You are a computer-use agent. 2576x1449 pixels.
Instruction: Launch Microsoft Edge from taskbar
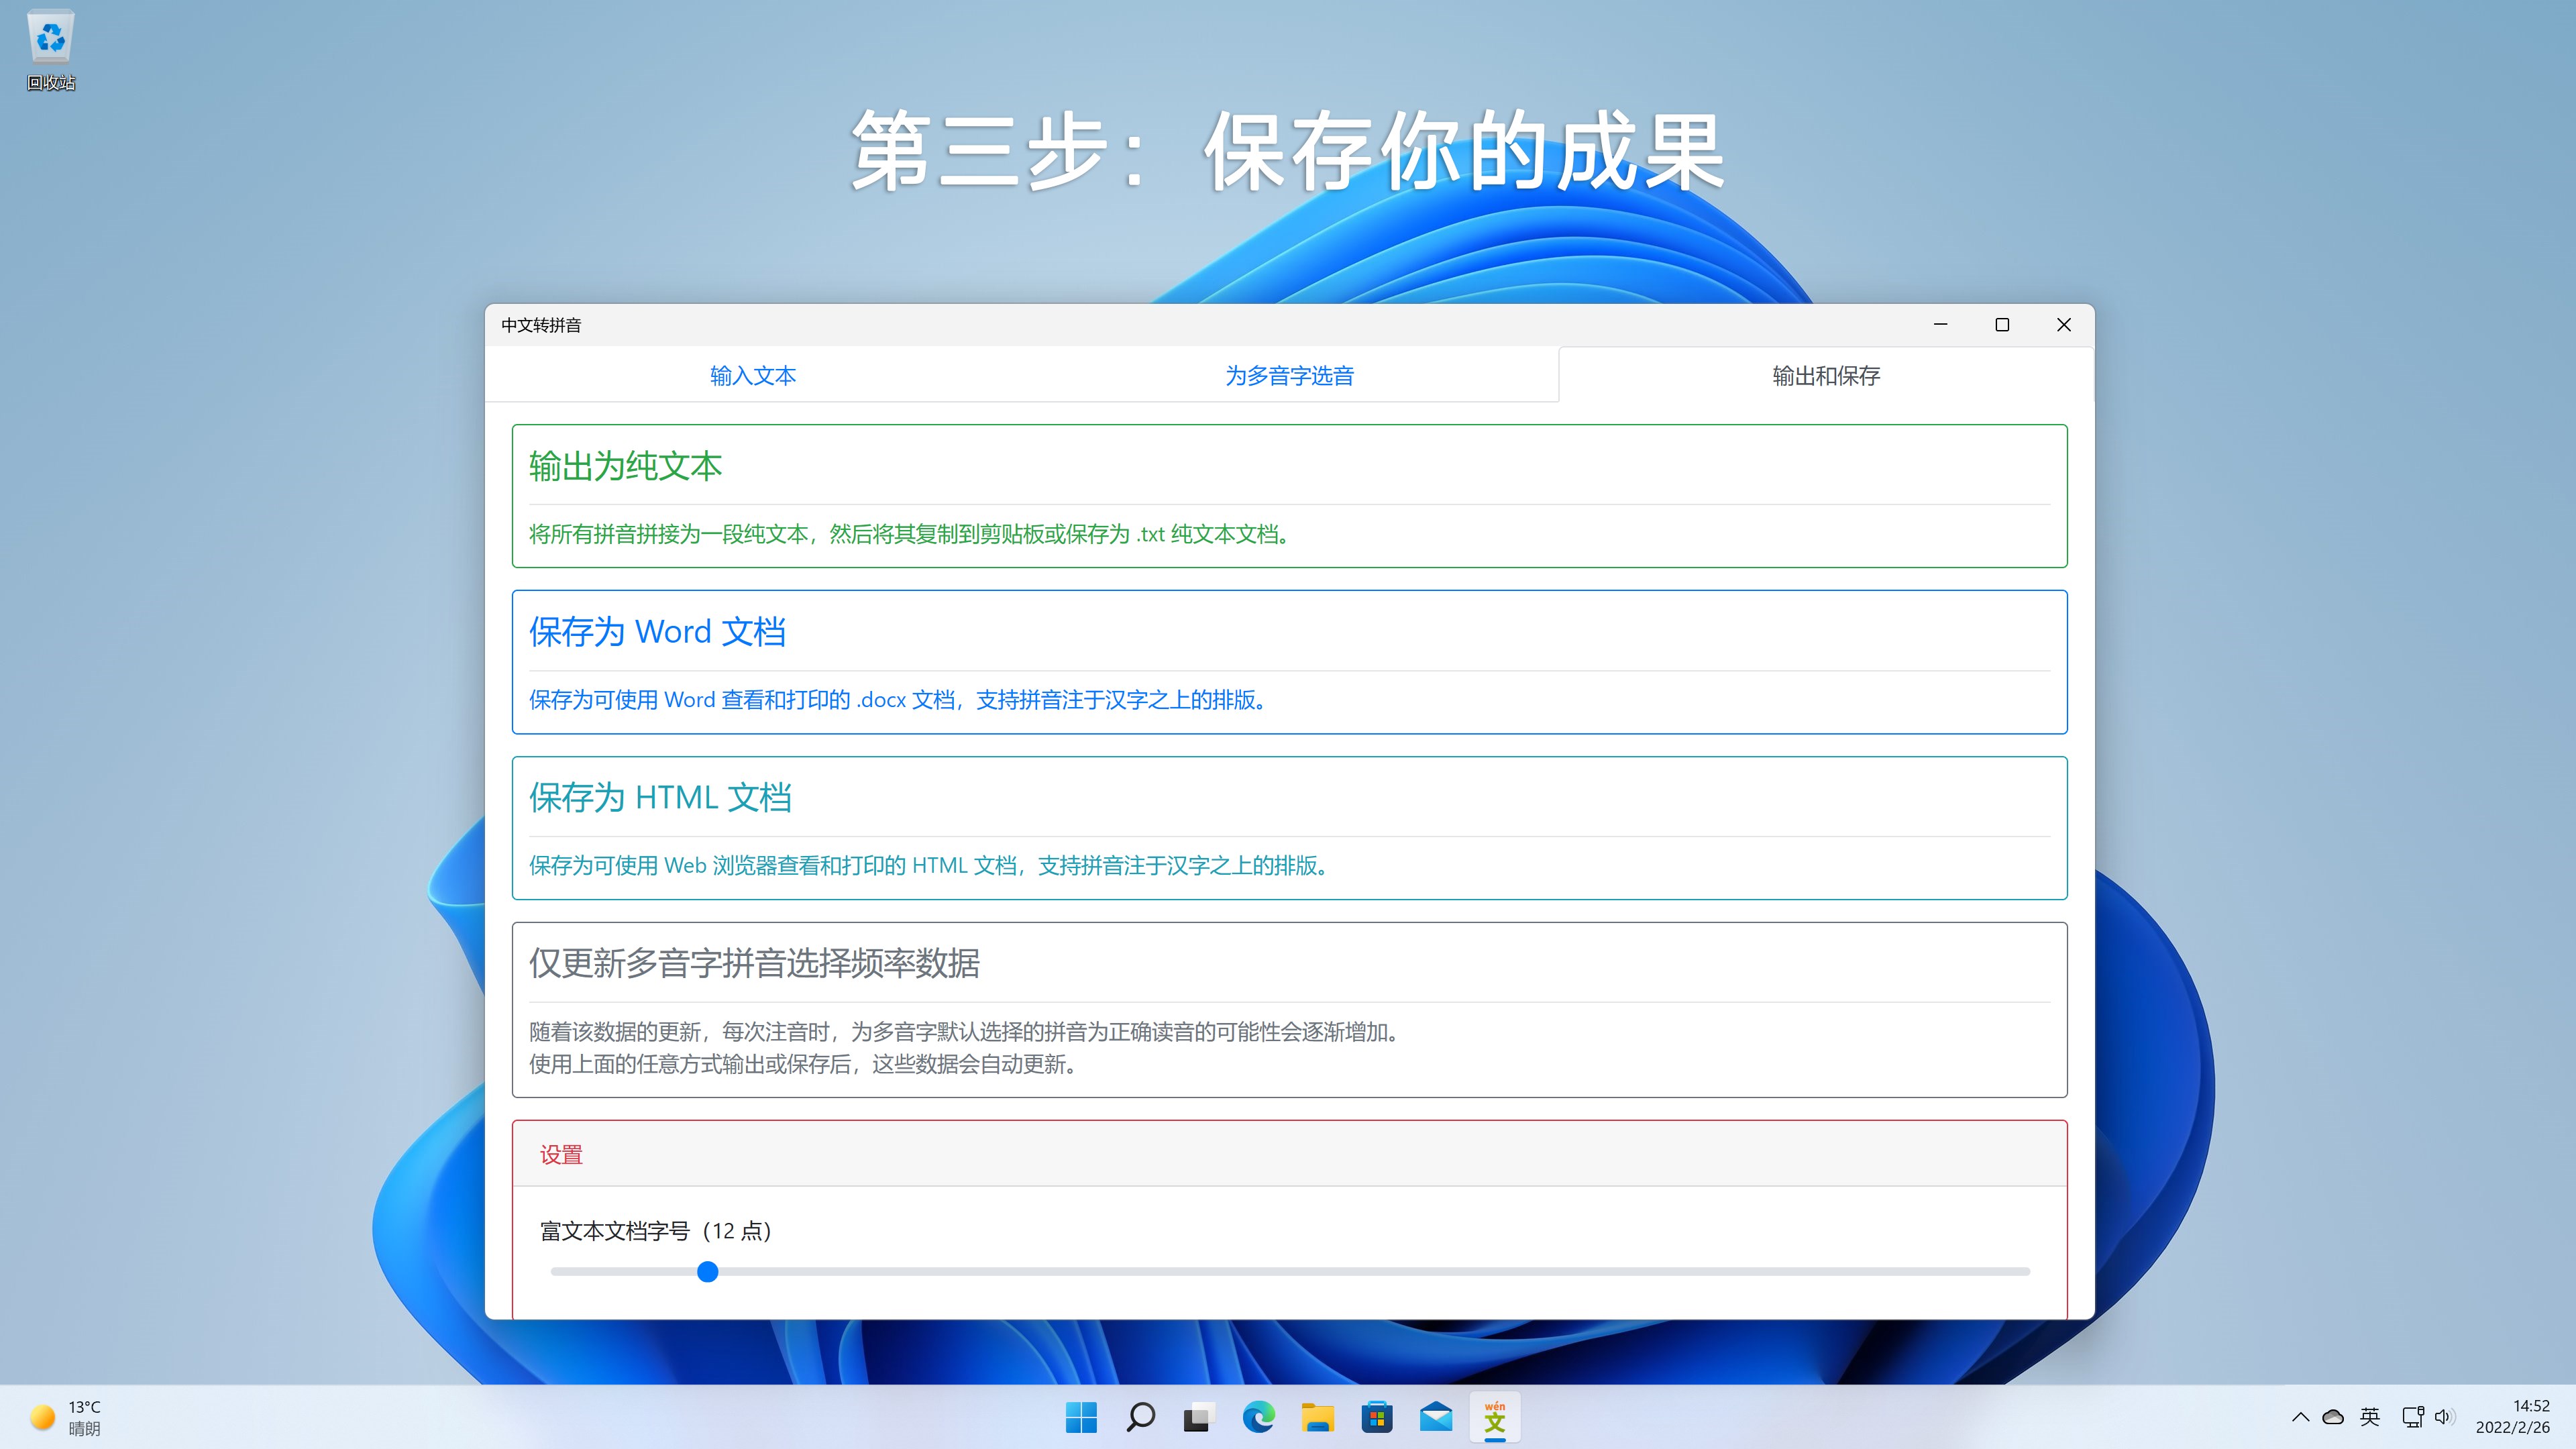coord(1258,1416)
